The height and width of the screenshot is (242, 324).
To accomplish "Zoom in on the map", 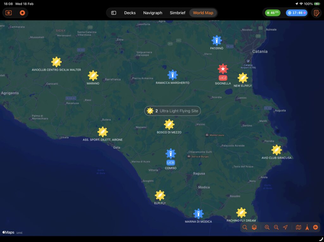I will [267, 227].
